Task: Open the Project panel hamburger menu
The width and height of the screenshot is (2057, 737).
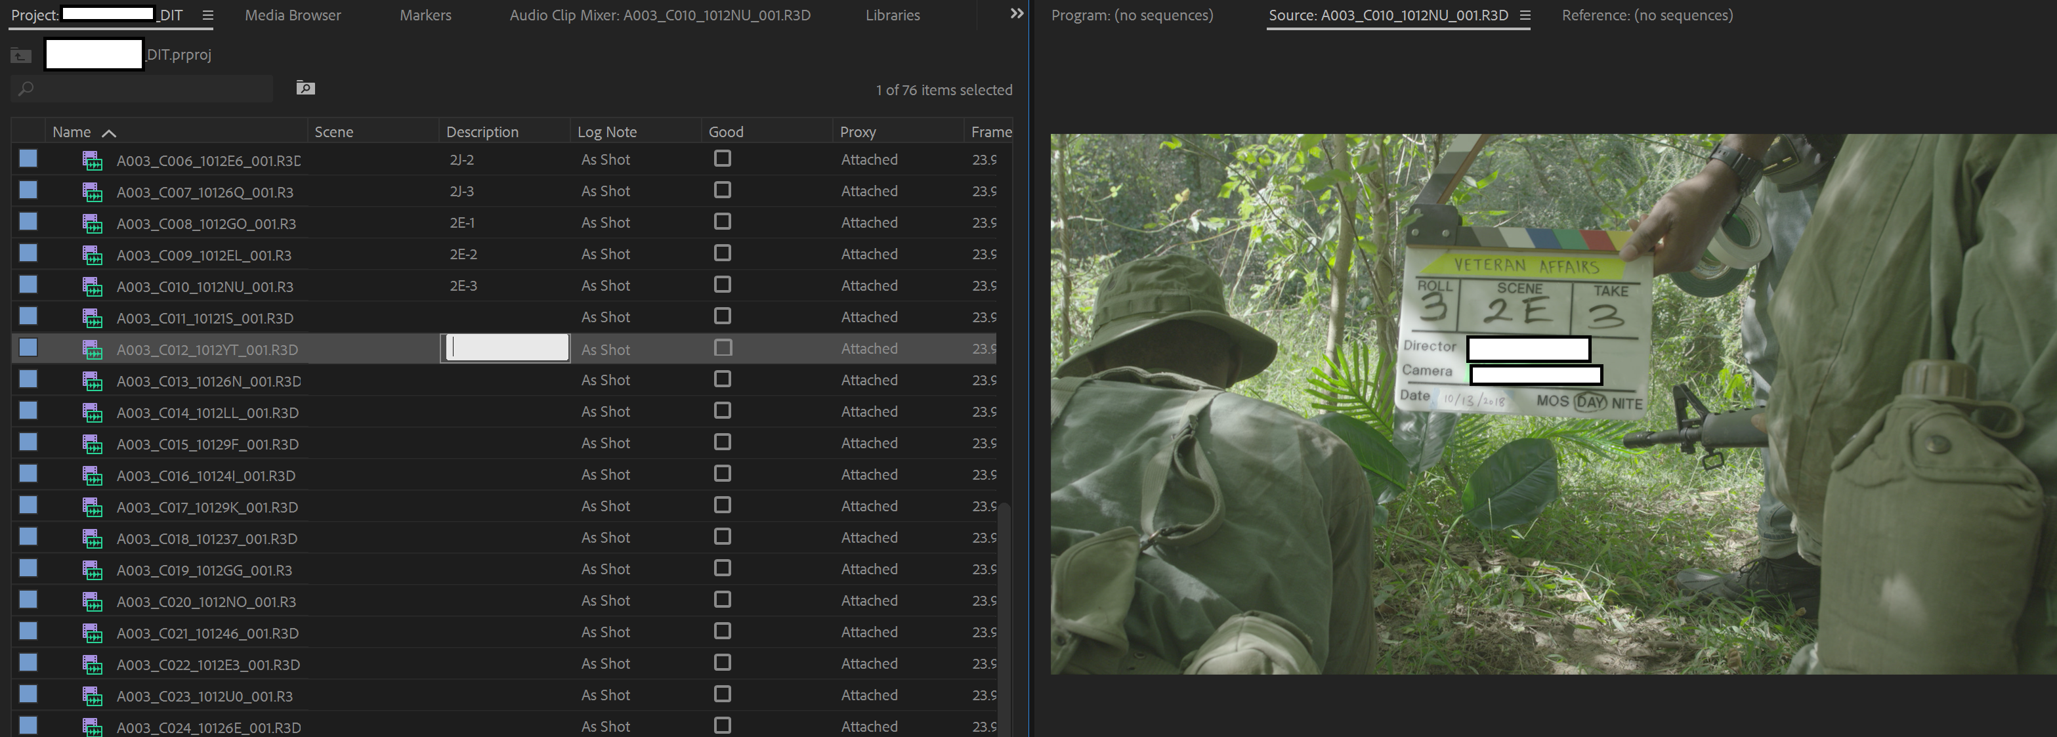Action: 207,15
